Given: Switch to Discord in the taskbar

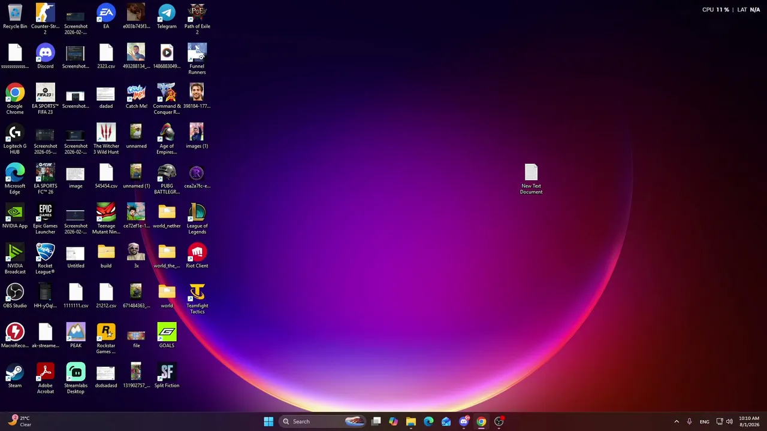Looking at the screenshot, I should [x=463, y=421].
